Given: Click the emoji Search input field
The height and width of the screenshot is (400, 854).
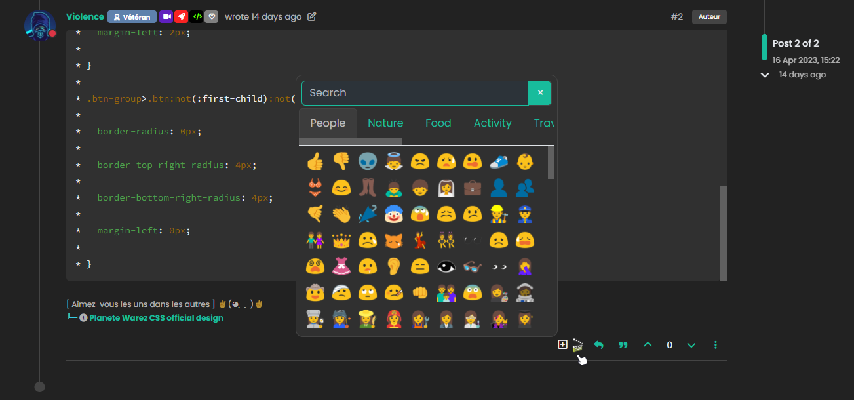Looking at the screenshot, I should [414, 93].
